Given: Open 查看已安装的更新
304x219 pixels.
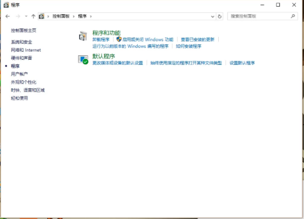Looking at the screenshot, I should pyautogui.click(x=198, y=39).
